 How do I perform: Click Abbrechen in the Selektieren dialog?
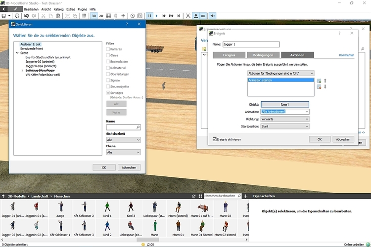tap(129, 167)
